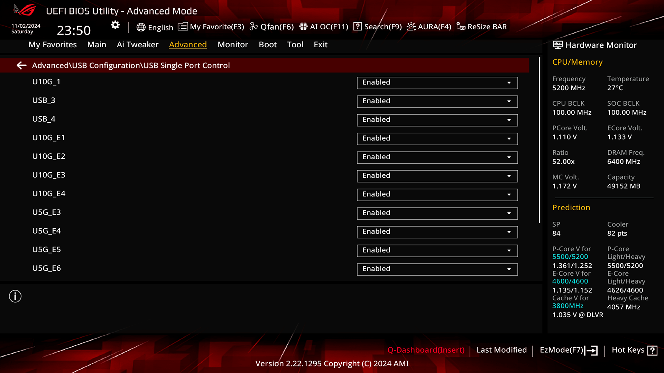Viewport: 664px width, 373px height.
Task: Switch to Ai Tweaker tab
Action: [x=138, y=44]
